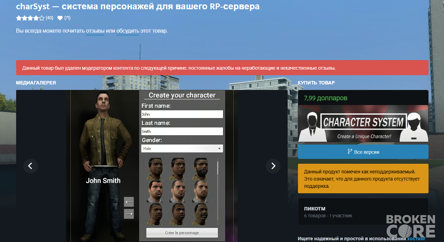Expand the Gender dropdown showing Male

tap(182, 149)
